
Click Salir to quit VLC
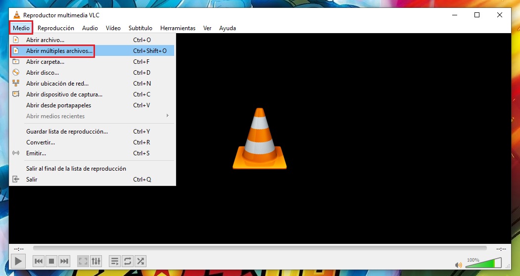tap(32, 180)
